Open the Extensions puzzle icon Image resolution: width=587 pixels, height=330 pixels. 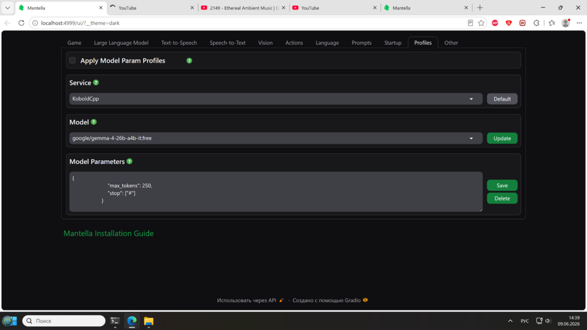click(537, 23)
